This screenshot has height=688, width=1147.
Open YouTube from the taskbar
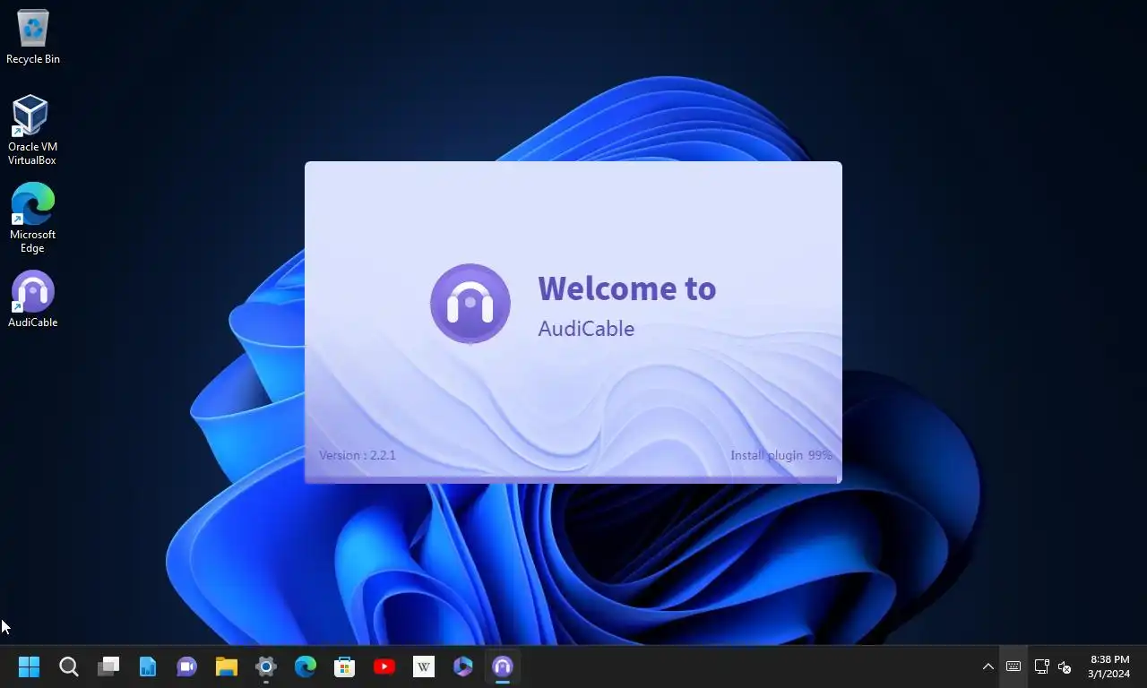pyautogui.click(x=384, y=666)
